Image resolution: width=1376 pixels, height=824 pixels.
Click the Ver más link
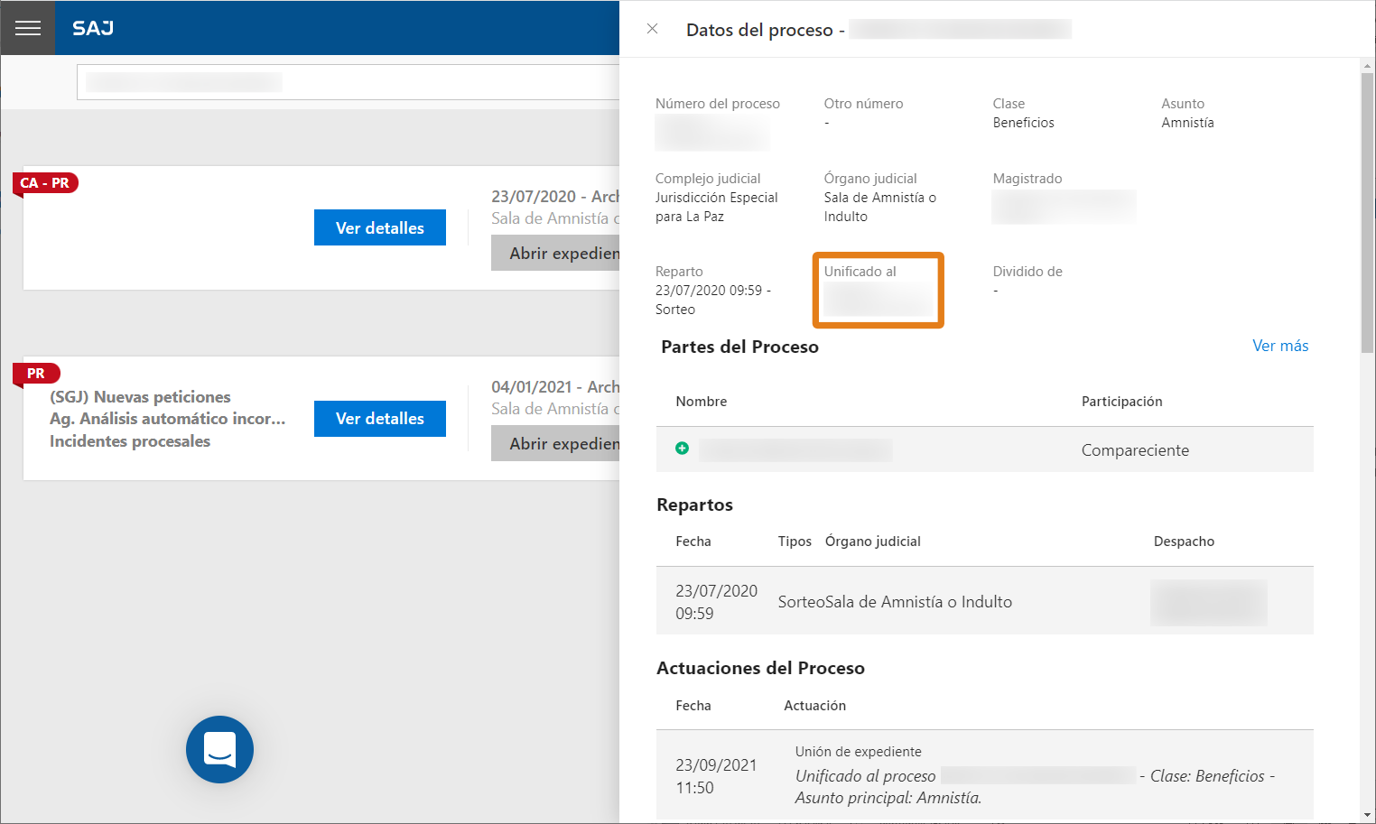(x=1280, y=346)
